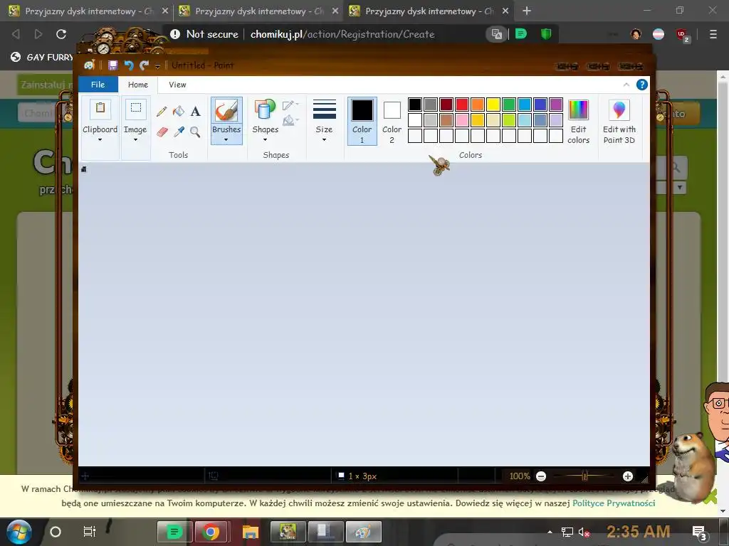Redo using the title bar arrow

click(144, 65)
